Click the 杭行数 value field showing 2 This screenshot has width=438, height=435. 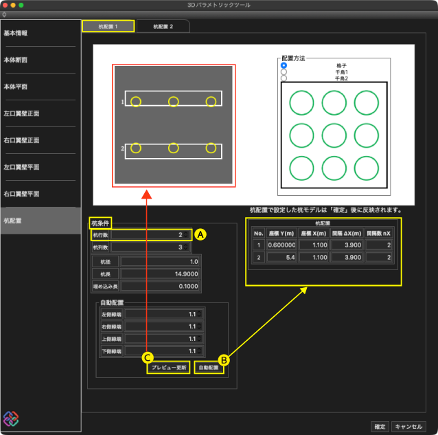point(150,235)
